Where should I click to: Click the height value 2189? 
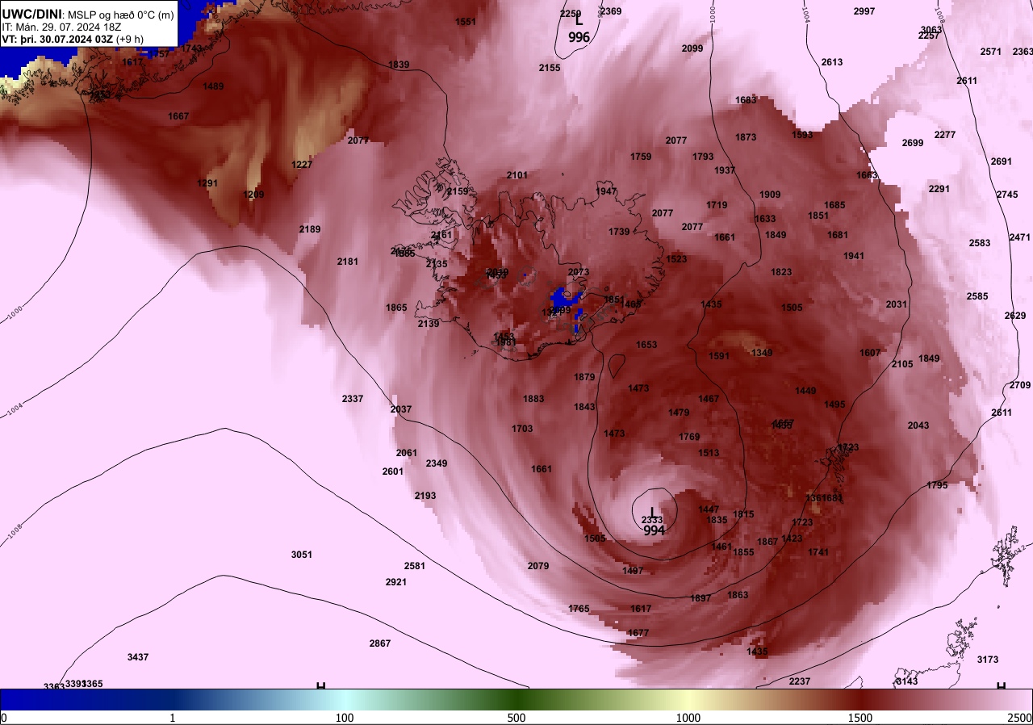310,229
